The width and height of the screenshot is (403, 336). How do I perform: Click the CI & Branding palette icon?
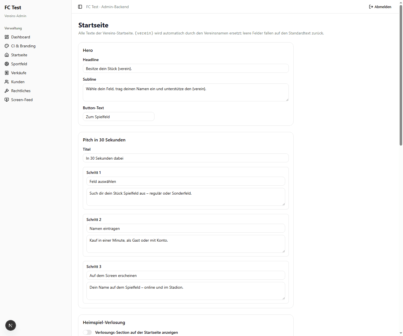click(7, 46)
